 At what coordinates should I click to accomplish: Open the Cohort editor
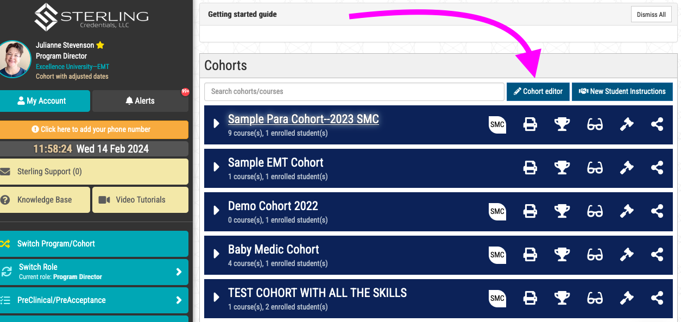538,91
